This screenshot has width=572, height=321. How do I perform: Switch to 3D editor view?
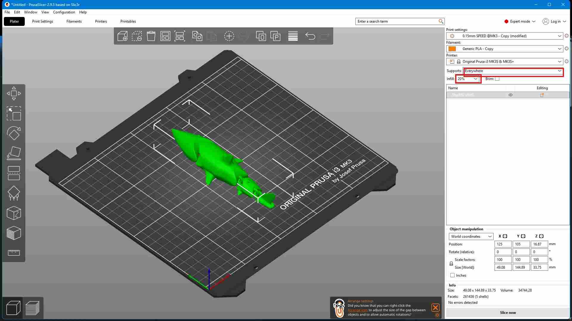coord(13,308)
